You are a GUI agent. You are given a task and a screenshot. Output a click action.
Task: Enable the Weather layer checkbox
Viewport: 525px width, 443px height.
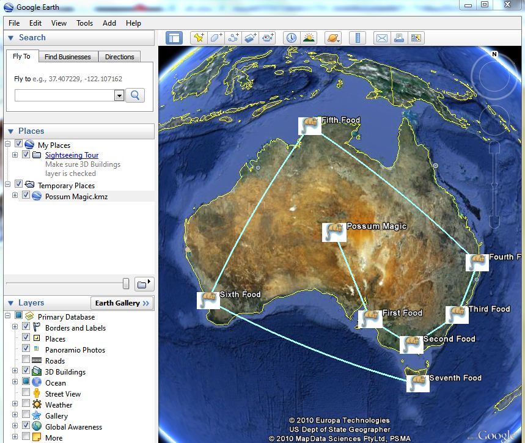click(26, 403)
